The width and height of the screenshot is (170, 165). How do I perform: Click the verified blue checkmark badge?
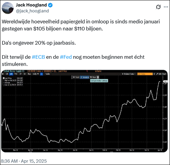50,5
